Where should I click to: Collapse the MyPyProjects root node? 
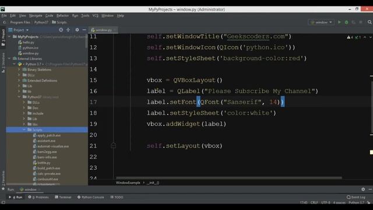click(9, 37)
